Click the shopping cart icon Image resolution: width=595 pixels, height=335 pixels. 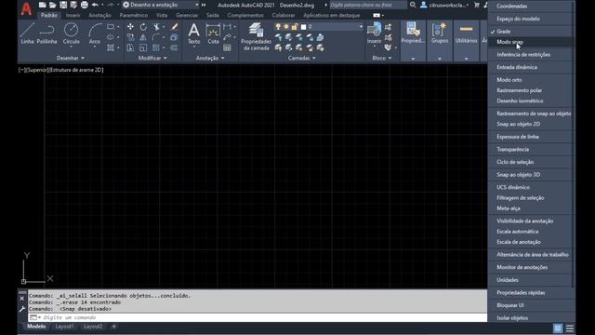click(477, 5)
